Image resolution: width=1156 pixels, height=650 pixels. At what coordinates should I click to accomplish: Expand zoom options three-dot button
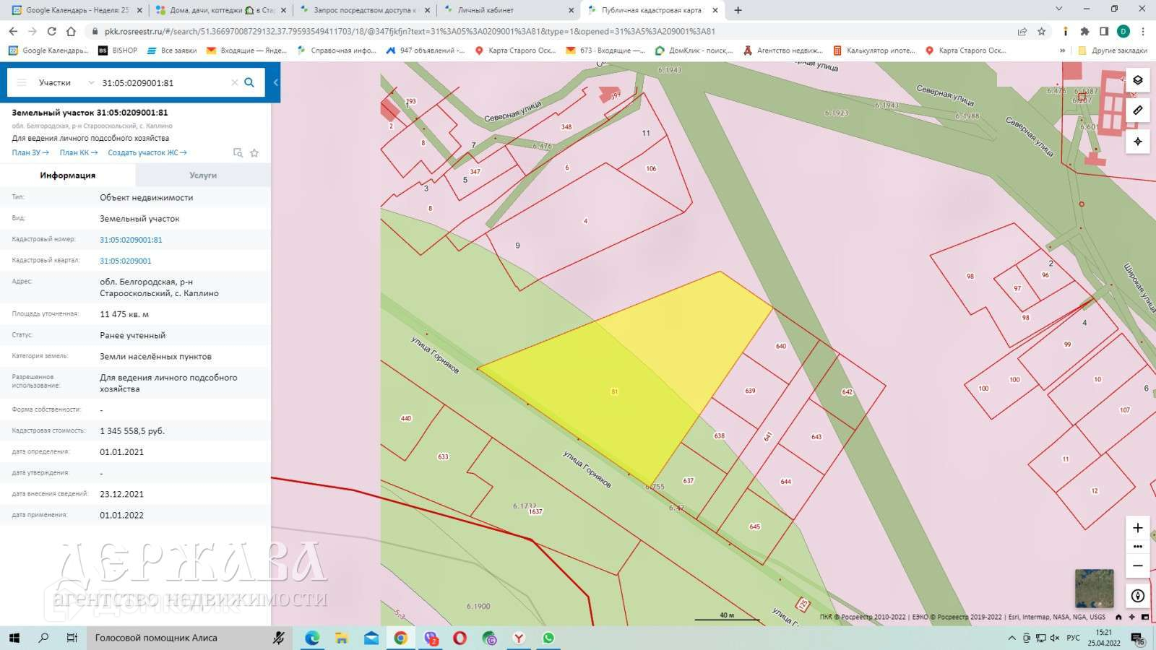tap(1137, 547)
